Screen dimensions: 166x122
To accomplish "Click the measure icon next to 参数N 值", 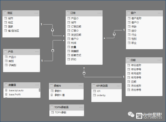I will 52,95.
